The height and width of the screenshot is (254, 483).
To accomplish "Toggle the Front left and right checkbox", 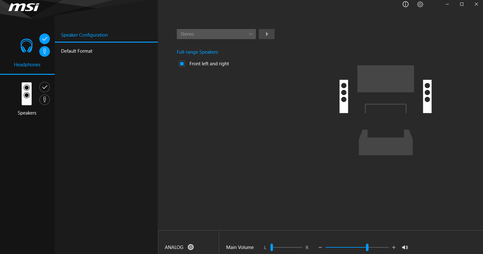I will pyautogui.click(x=182, y=63).
